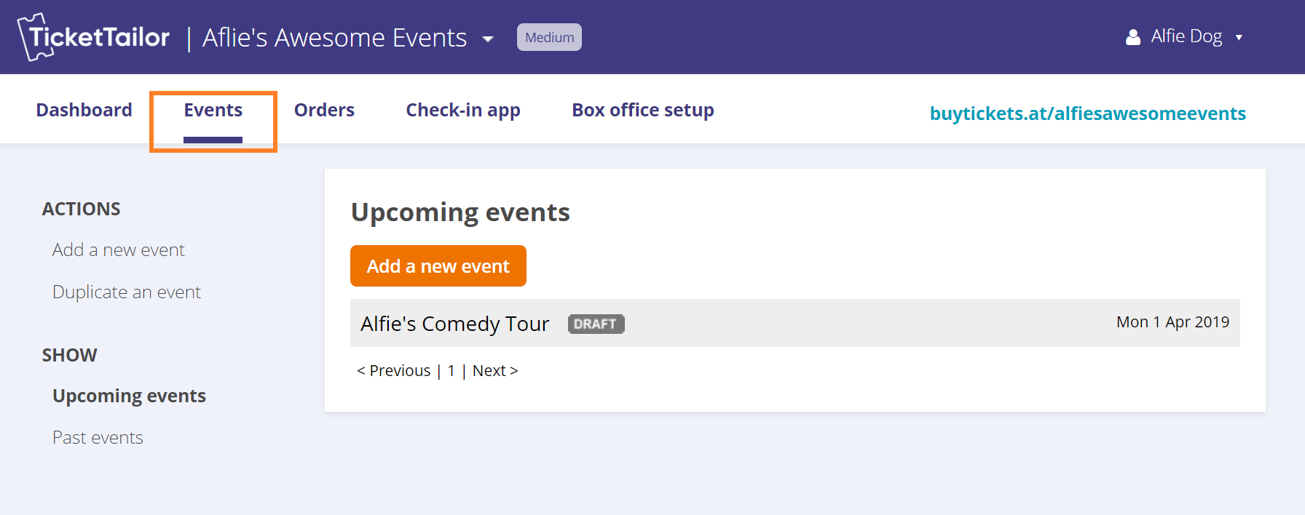Select the Events tab
The height and width of the screenshot is (515, 1305).
[213, 110]
